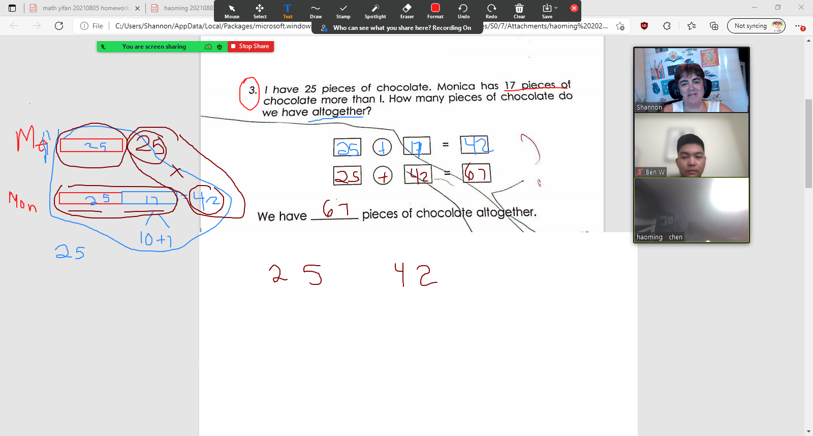Select the Mouse tool in annotation bar
The image size is (813, 436).
(x=232, y=11)
